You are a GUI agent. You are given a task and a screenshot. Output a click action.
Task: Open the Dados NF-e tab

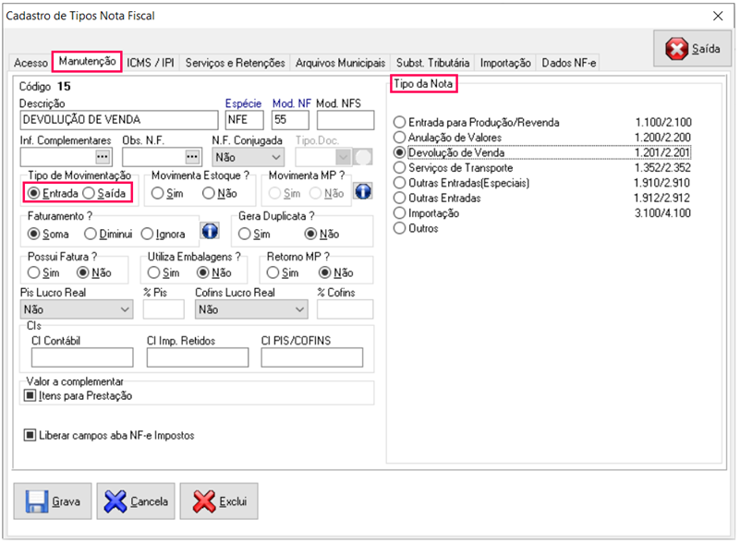(568, 63)
